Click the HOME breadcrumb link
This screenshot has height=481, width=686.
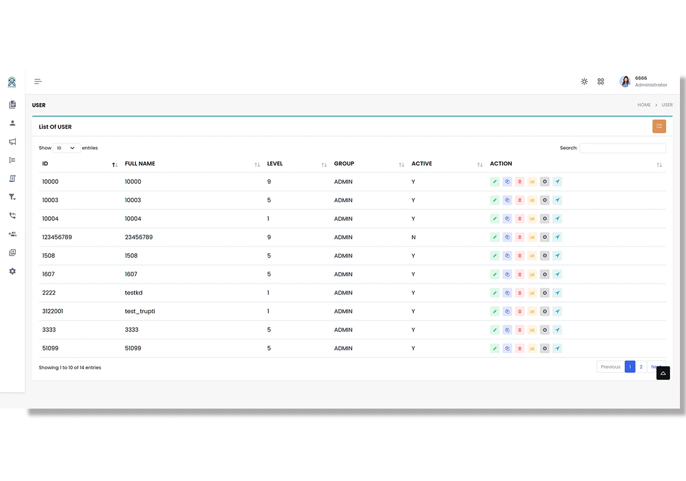644,105
